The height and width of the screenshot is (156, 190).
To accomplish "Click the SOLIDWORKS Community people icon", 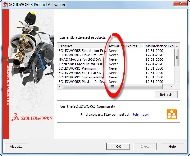I will coord(171,114).
